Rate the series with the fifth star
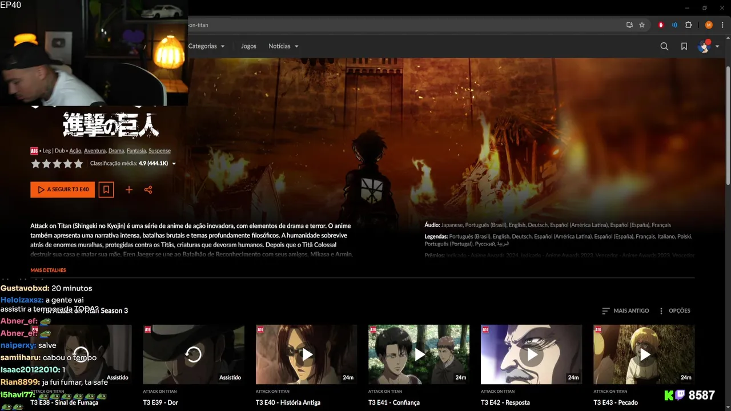Image resolution: width=731 pixels, height=411 pixels. [78, 164]
